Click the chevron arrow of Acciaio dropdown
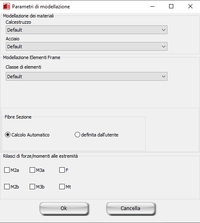Viewport: 200px width, 223px height. click(x=163, y=46)
